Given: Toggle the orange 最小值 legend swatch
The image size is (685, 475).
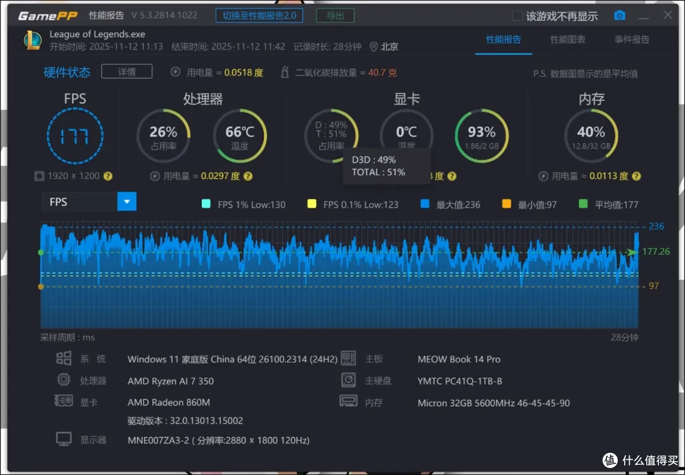Looking at the screenshot, I should [506, 204].
